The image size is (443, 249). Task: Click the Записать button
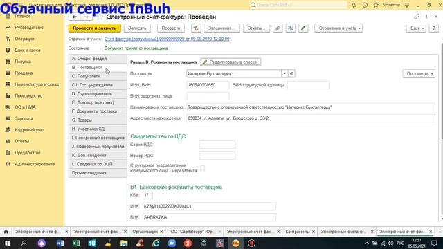tap(137, 28)
